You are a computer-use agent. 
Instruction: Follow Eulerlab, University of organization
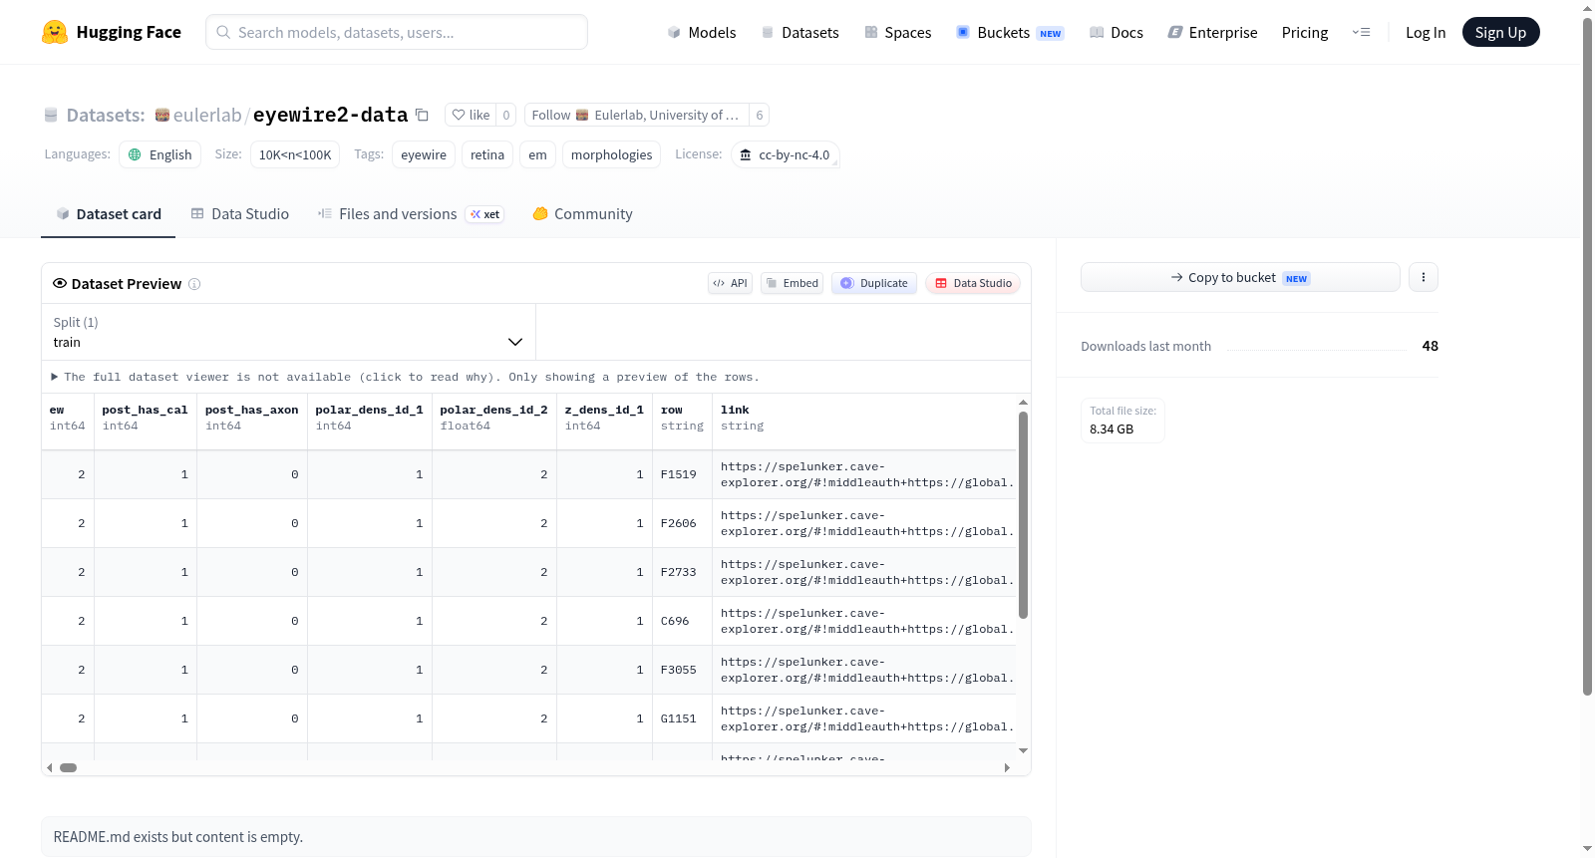(636, 115)
